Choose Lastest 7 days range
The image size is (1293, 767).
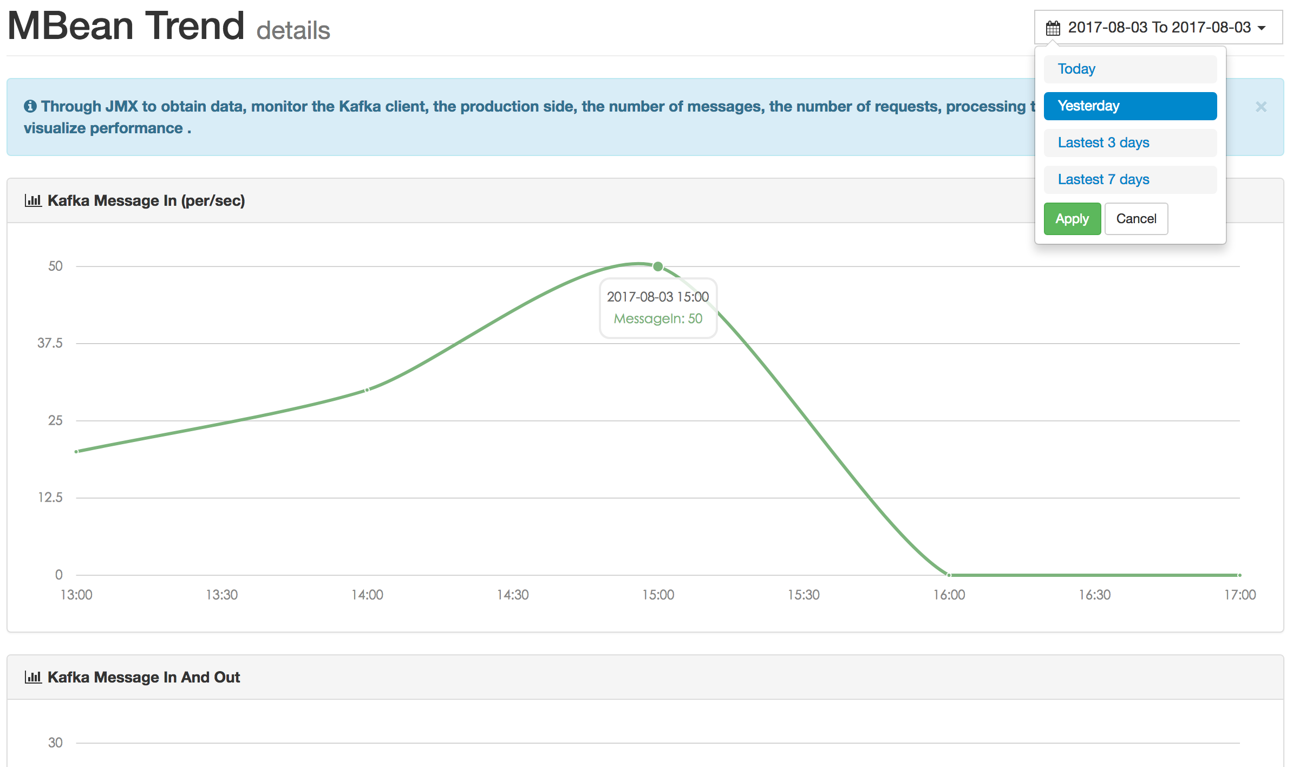[1130, 180]
